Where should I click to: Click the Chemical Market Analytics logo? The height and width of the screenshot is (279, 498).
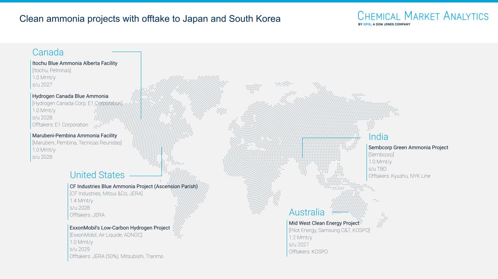pos(423,18)
